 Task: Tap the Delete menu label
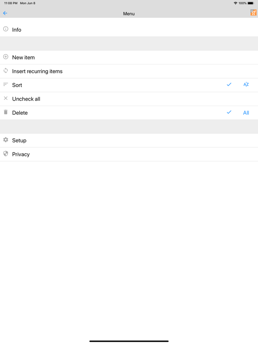point(20,113)
